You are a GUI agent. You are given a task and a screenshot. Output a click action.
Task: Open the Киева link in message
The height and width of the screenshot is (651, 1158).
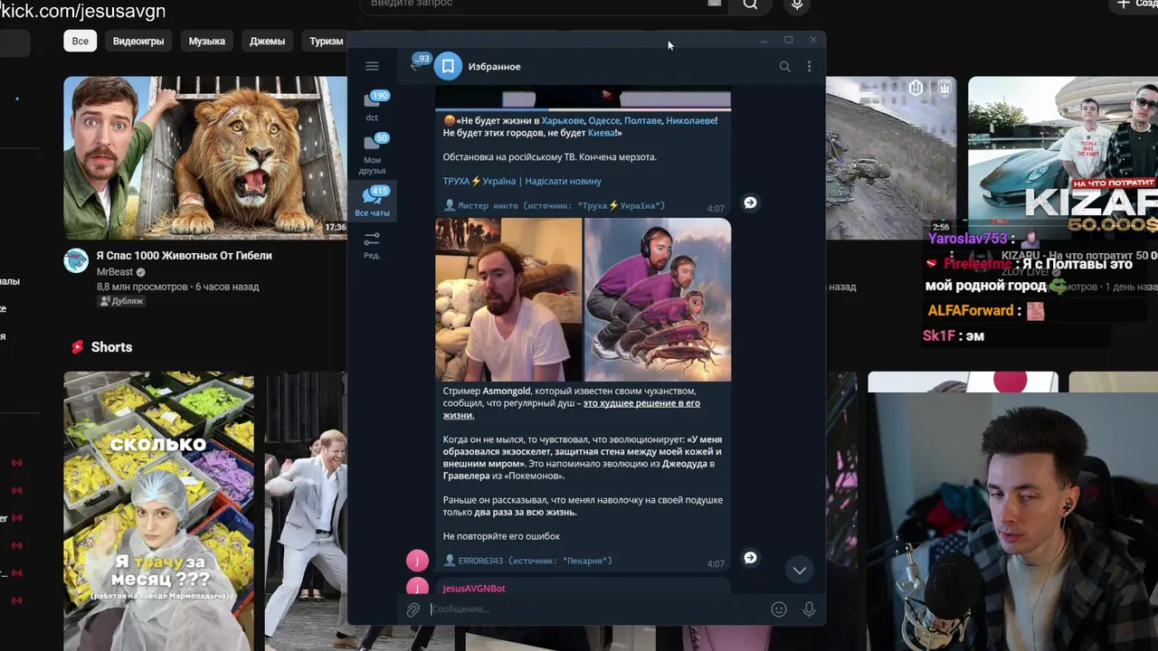(603, 133)
